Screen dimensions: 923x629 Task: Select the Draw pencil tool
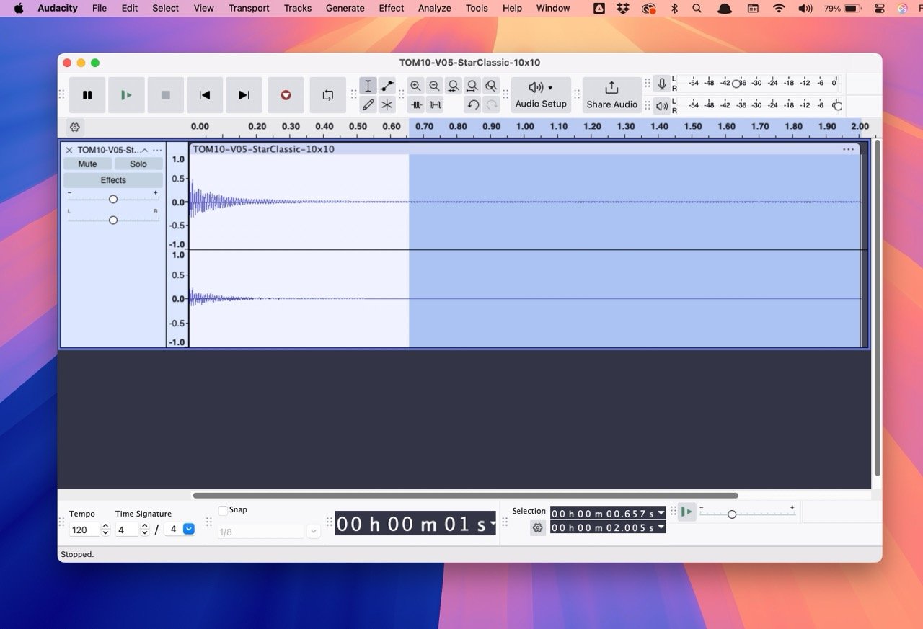point(368,105)
